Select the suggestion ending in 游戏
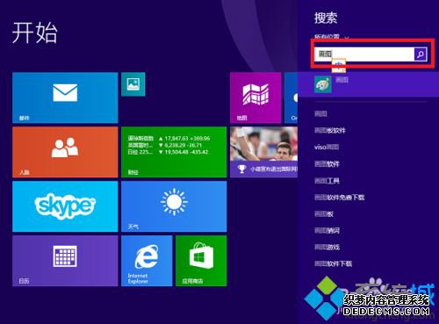 [327, 248]
